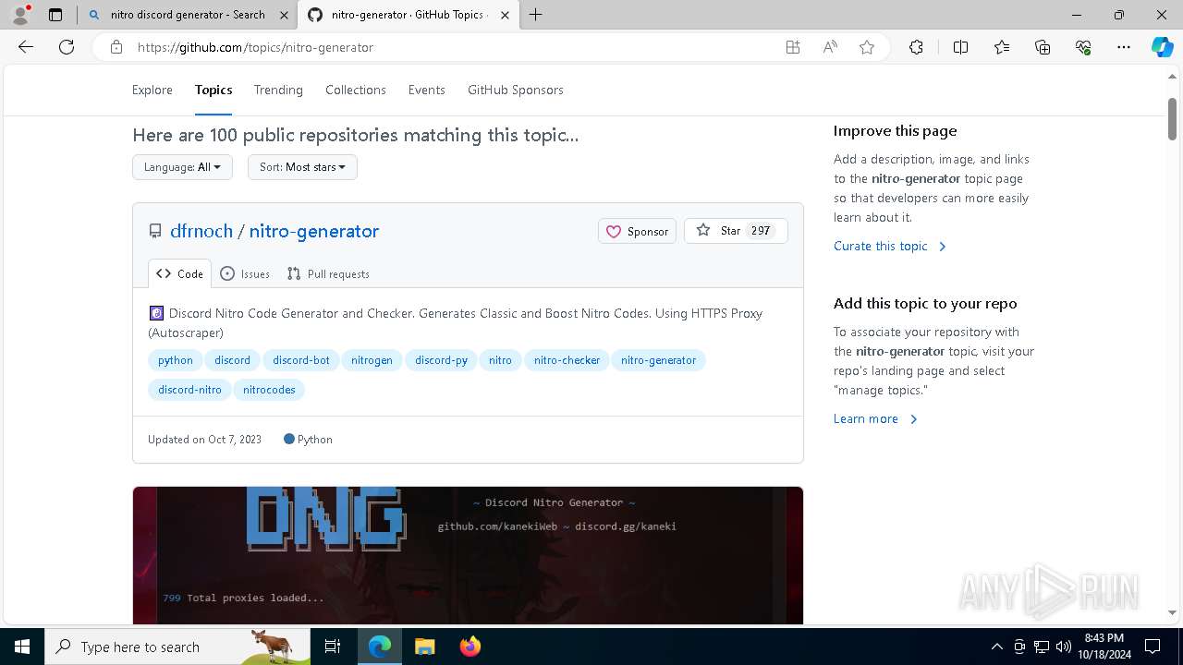Screen dimensions: 1183x665
Task: Open the Edge profile avatar
Action: (x=20, y=15)
